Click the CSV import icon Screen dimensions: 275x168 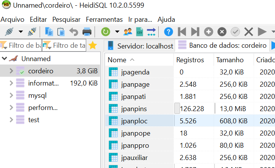[140, 32]
